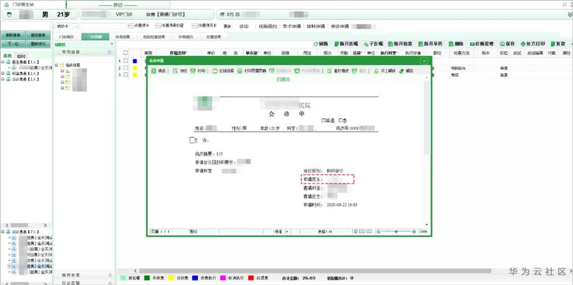
Task: Click the 打印 (print) icon in dialog toolbar
Action: [193, 71]
